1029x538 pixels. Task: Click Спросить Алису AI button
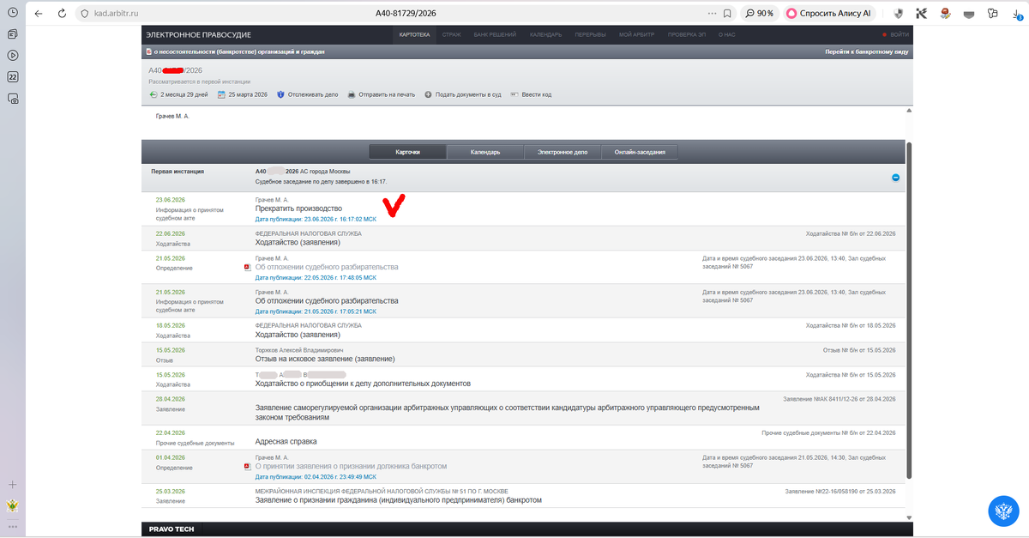tap(828, 14)
